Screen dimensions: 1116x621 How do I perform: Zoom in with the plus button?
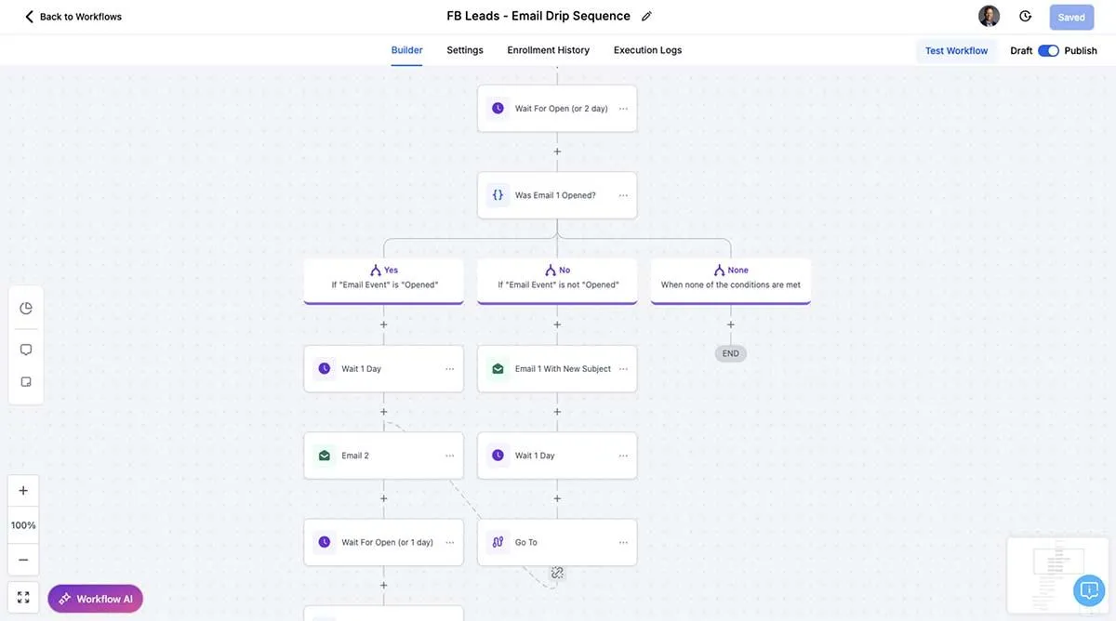point(23,491)
